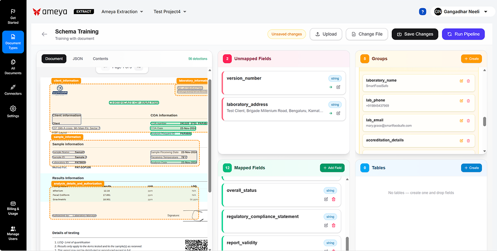Go to Settings in the sidebar

coord(13,111)
